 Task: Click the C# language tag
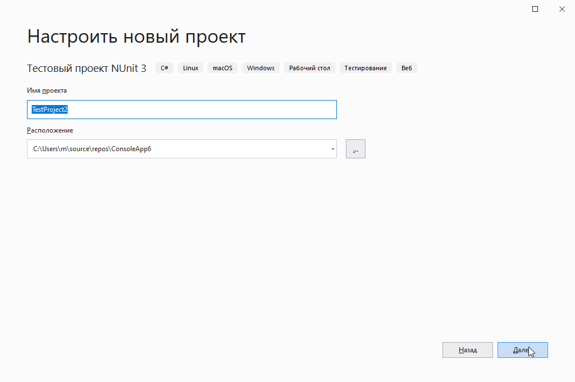click(x=165, y=68)
